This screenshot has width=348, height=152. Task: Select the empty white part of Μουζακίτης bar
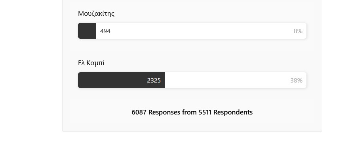(201, 31)
